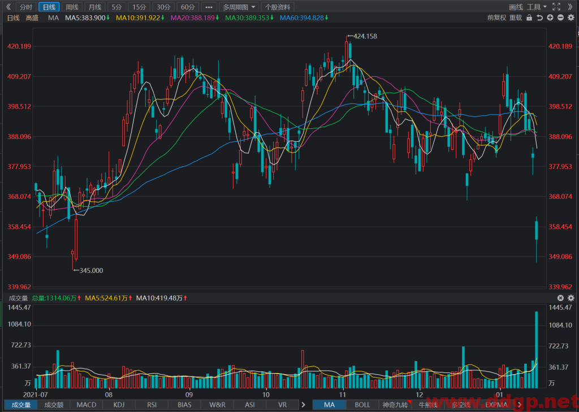The image size is (579, 412).
Task: Click 画线 drawing button
Action: pos(516,7)
